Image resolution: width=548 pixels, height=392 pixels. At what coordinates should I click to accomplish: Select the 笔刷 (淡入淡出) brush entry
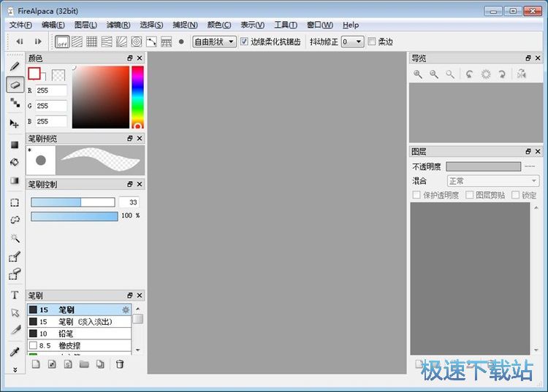79,321
